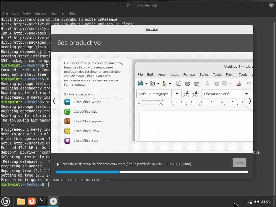Open the terminal Help menu
The image size is (276, 207).
[x=72, y=13]
